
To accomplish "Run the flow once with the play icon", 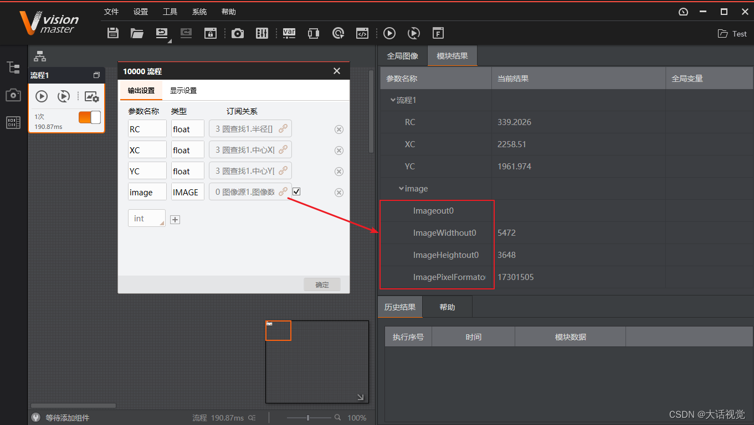I will tap(389, 33).
